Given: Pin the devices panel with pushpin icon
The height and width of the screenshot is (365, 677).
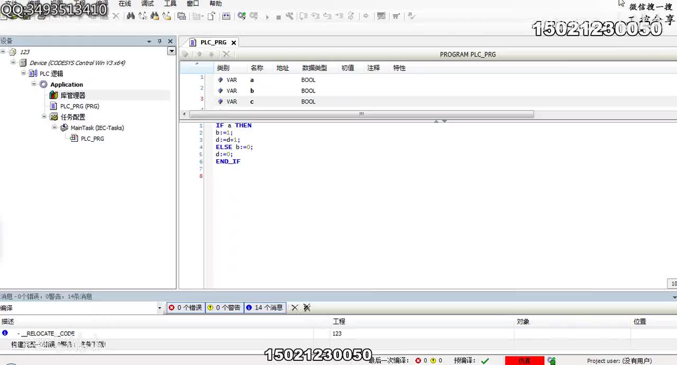Looking at the screenshot, I should pyautogui.click(x=159, y=41).
